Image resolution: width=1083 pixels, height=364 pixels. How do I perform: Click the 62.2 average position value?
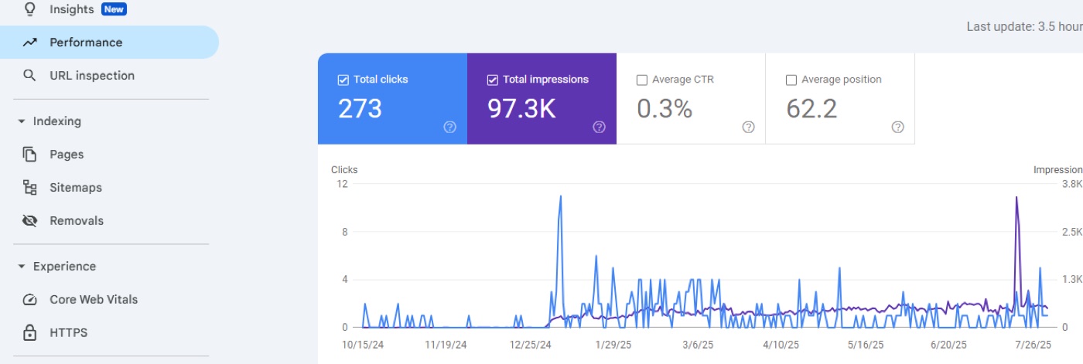811,108
